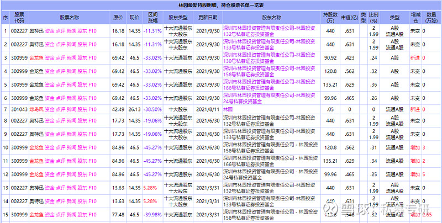Image resolution: width=442 pixels, height=223 pixels.
Task: Click 金龙鱼 stock name in row 10
Action: (36, 147)
